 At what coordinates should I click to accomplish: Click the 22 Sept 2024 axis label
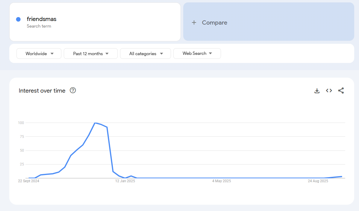29,181
